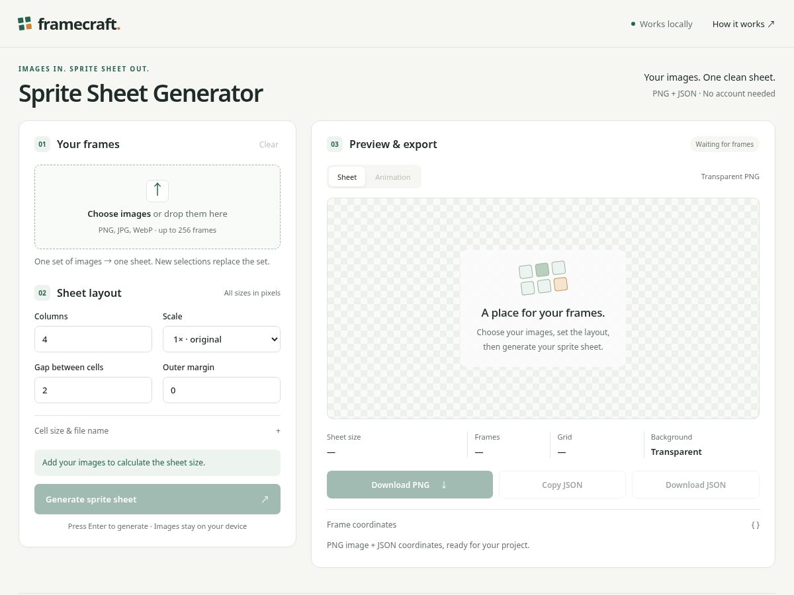Viewport: 794px width, 595px height.
Task: Click the Preview & export section title
Action: click(x=393, y=144)
